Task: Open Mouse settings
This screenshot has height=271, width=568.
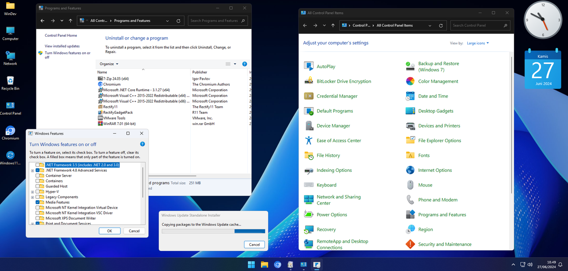Action: (x=419, y=185)
